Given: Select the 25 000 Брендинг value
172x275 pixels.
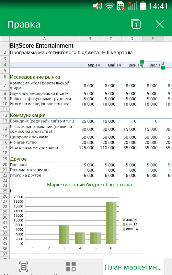Looking at the screenshot, I should 88,121.
